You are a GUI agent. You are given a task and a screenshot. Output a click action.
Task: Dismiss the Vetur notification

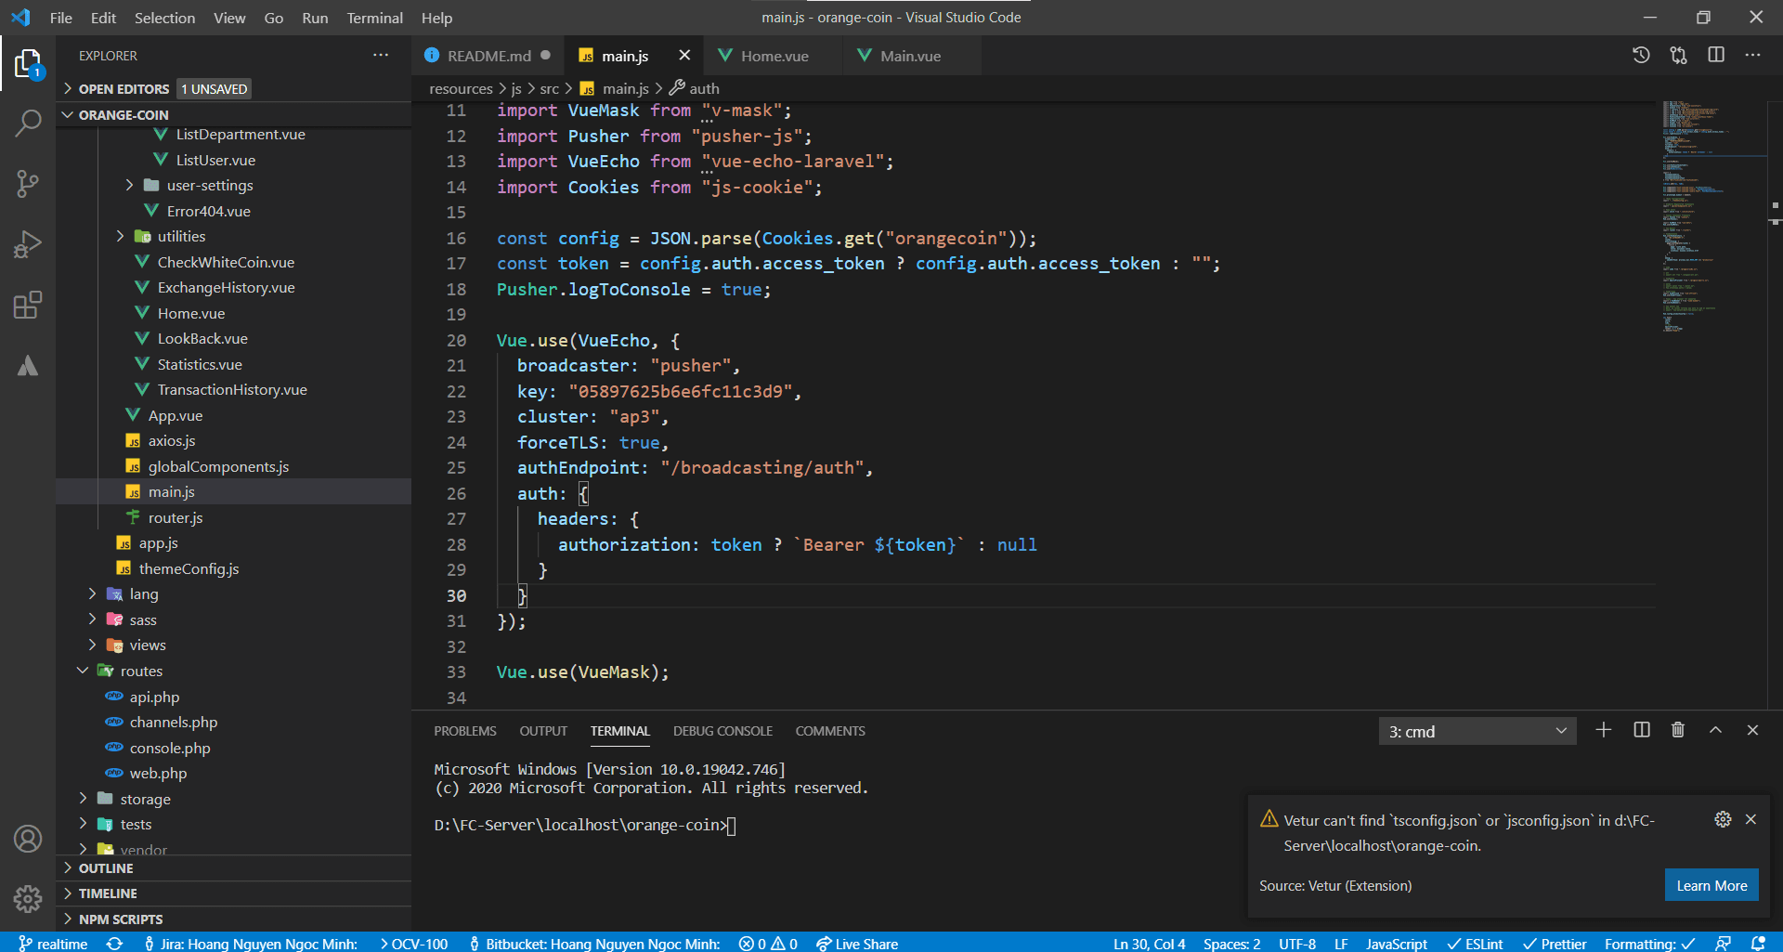[x=1750, y=819]
